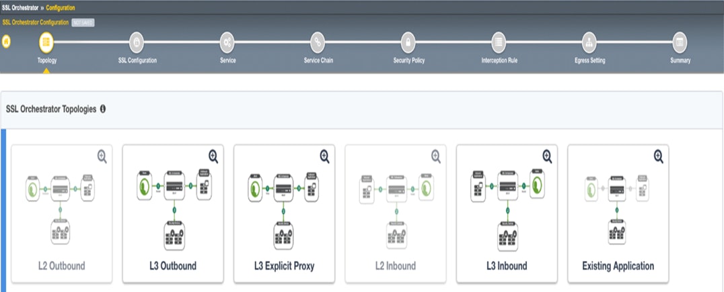Click the Summary step icon
Image resolution: width=724 pixels, height=292 pixels.
(x=680, y=42)
